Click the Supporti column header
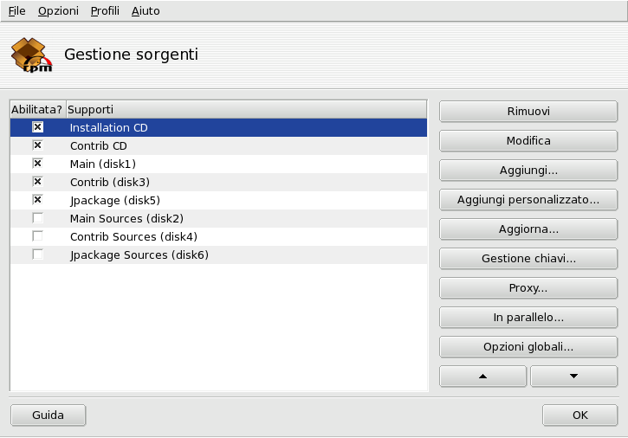 [246, 109]
